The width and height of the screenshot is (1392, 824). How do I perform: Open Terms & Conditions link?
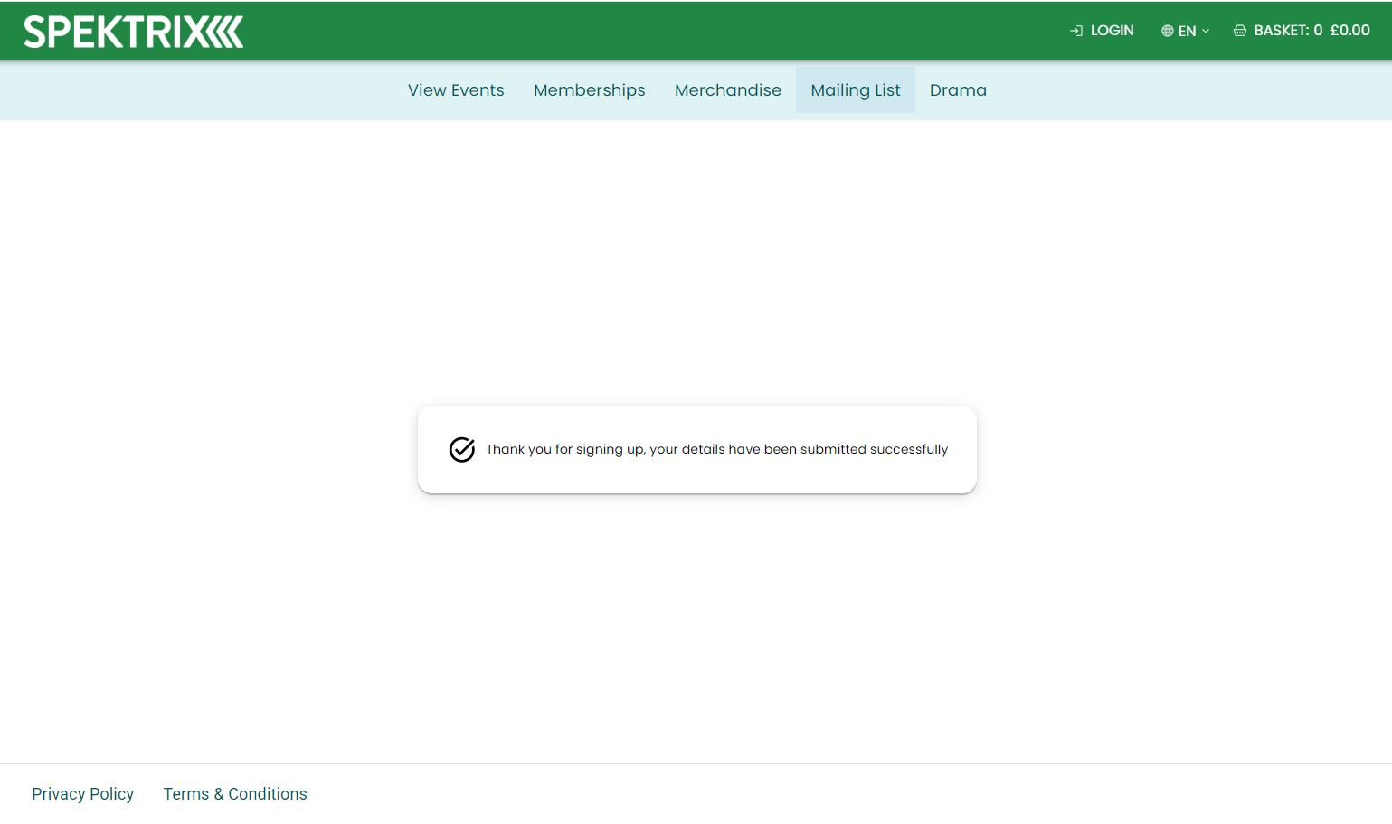(235, 794)
